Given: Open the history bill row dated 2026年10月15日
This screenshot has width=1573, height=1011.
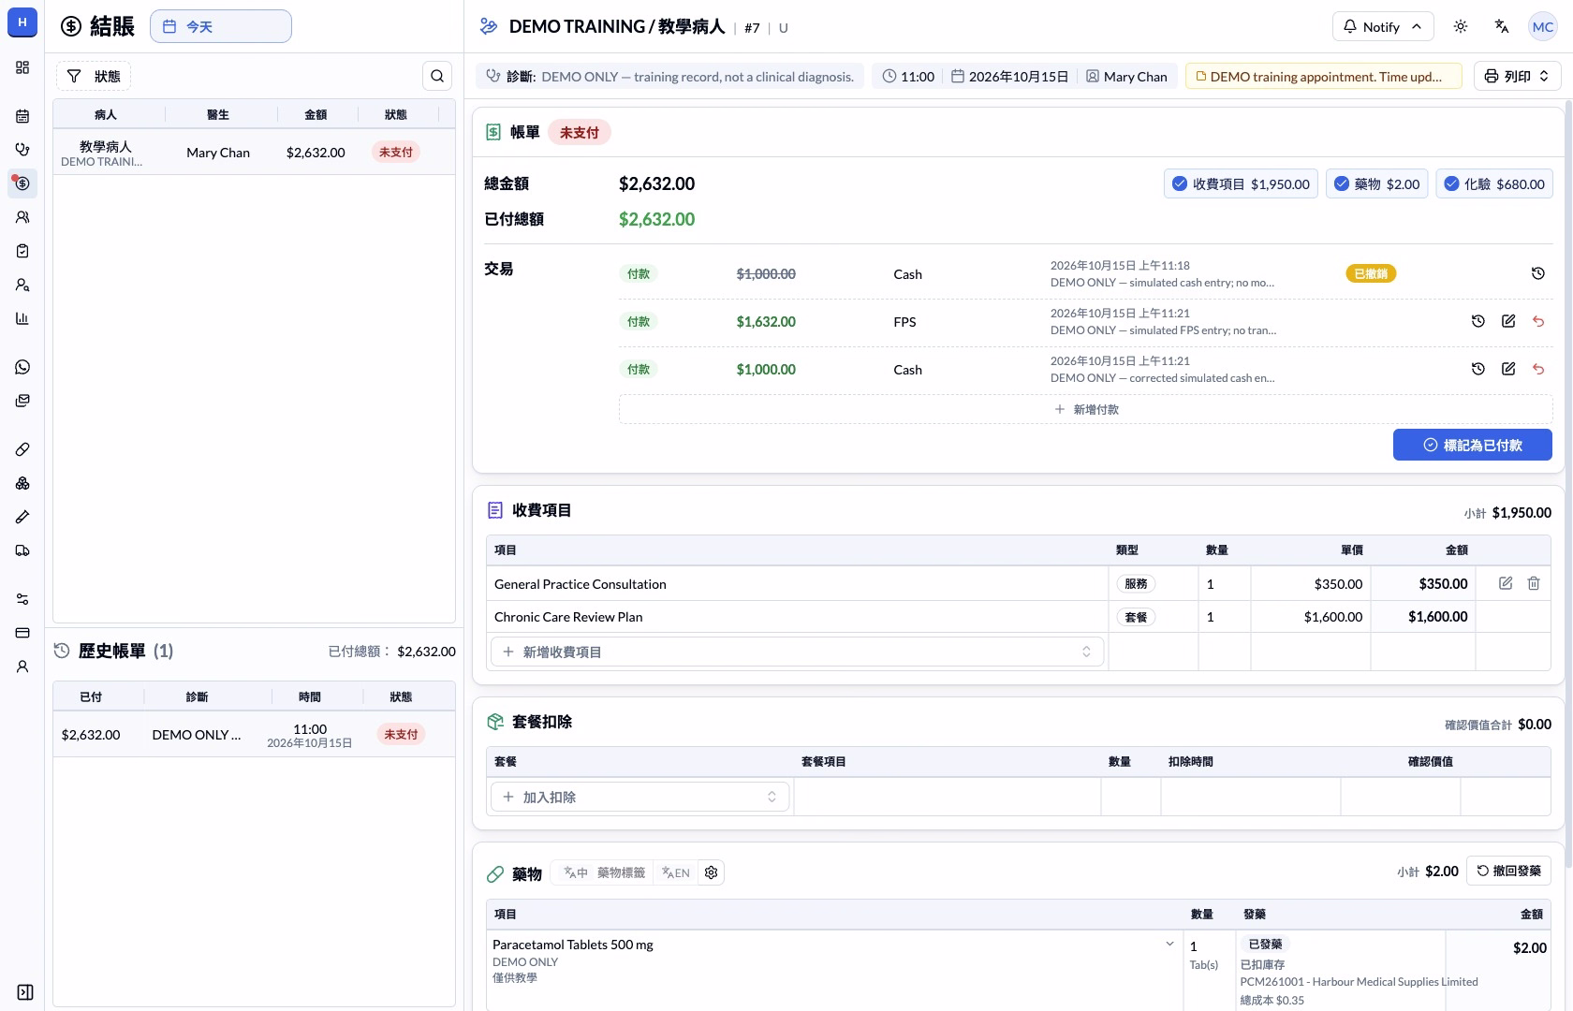Looking at the screenshot, I should tap(254, 735).
